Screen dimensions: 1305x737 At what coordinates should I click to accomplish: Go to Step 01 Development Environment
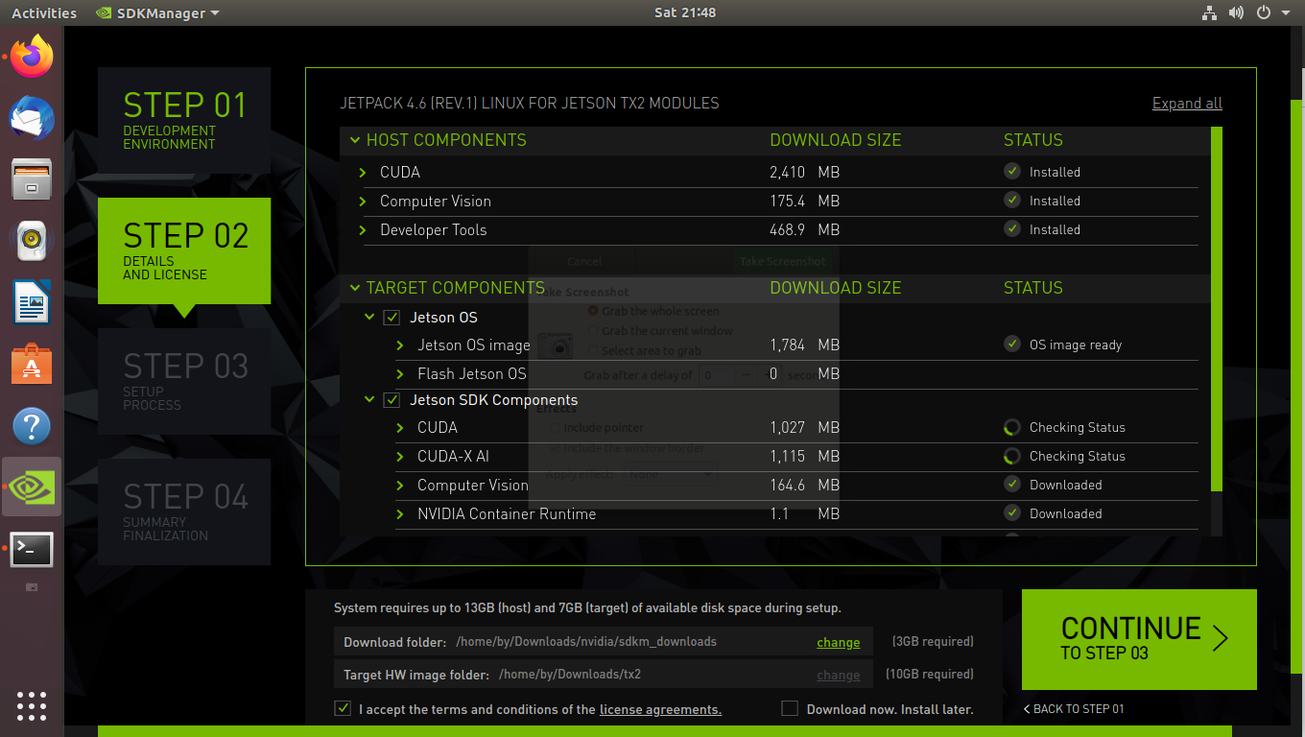coord(184,120)
